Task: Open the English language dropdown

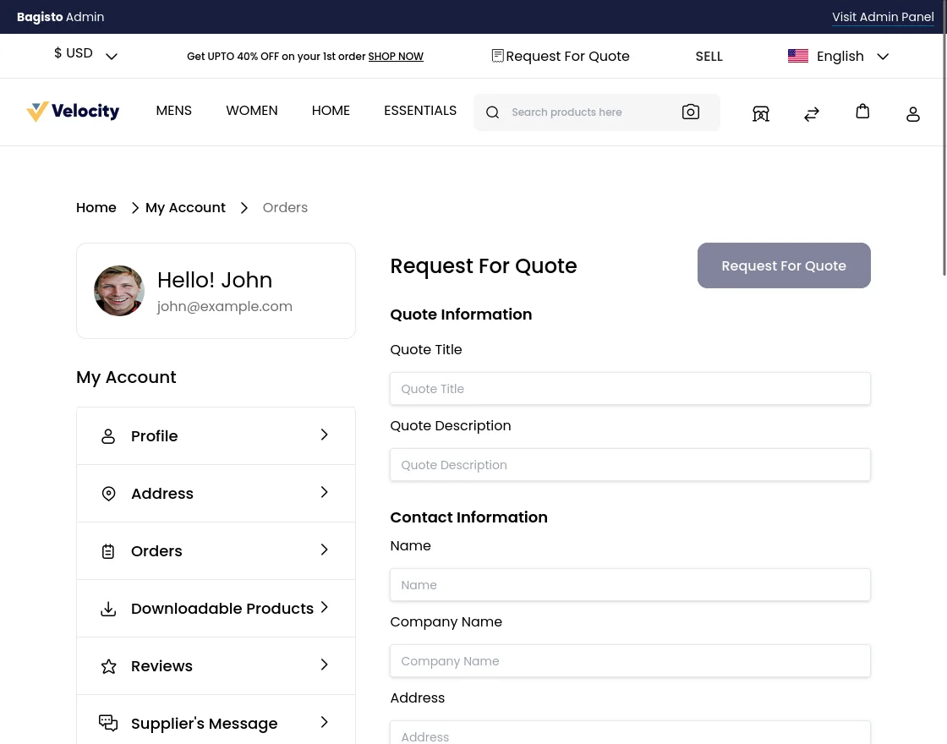Action: click(838, 57)
